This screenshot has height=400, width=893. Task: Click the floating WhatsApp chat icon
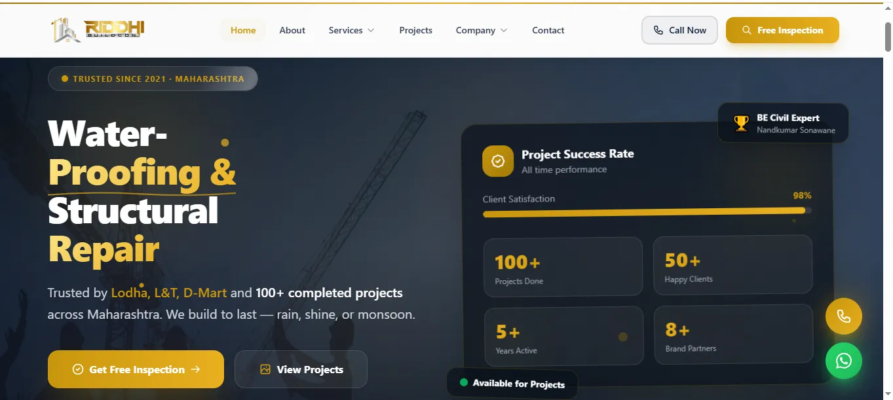click(x=844, y=361)
